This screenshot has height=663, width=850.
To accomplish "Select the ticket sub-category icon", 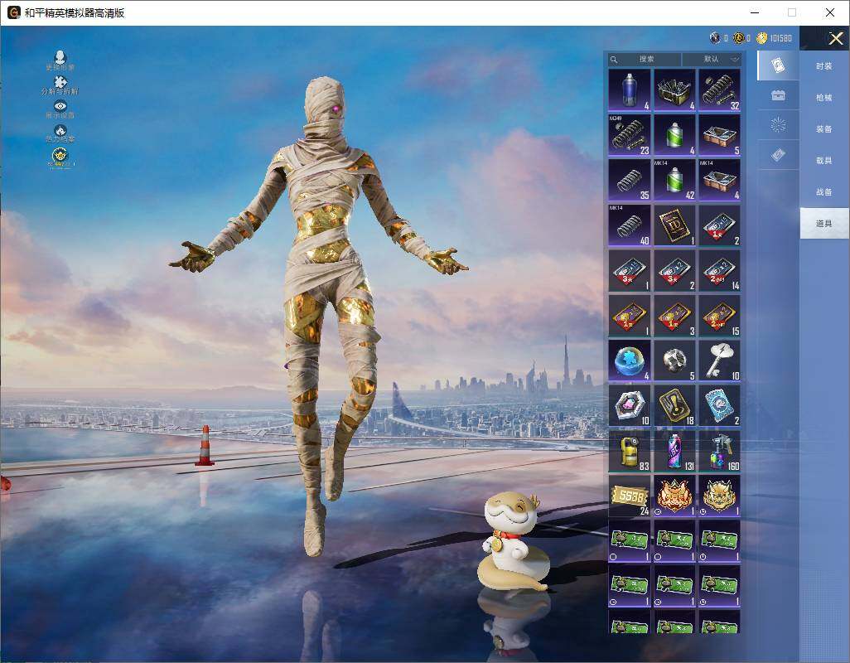I will pos(778,156).
